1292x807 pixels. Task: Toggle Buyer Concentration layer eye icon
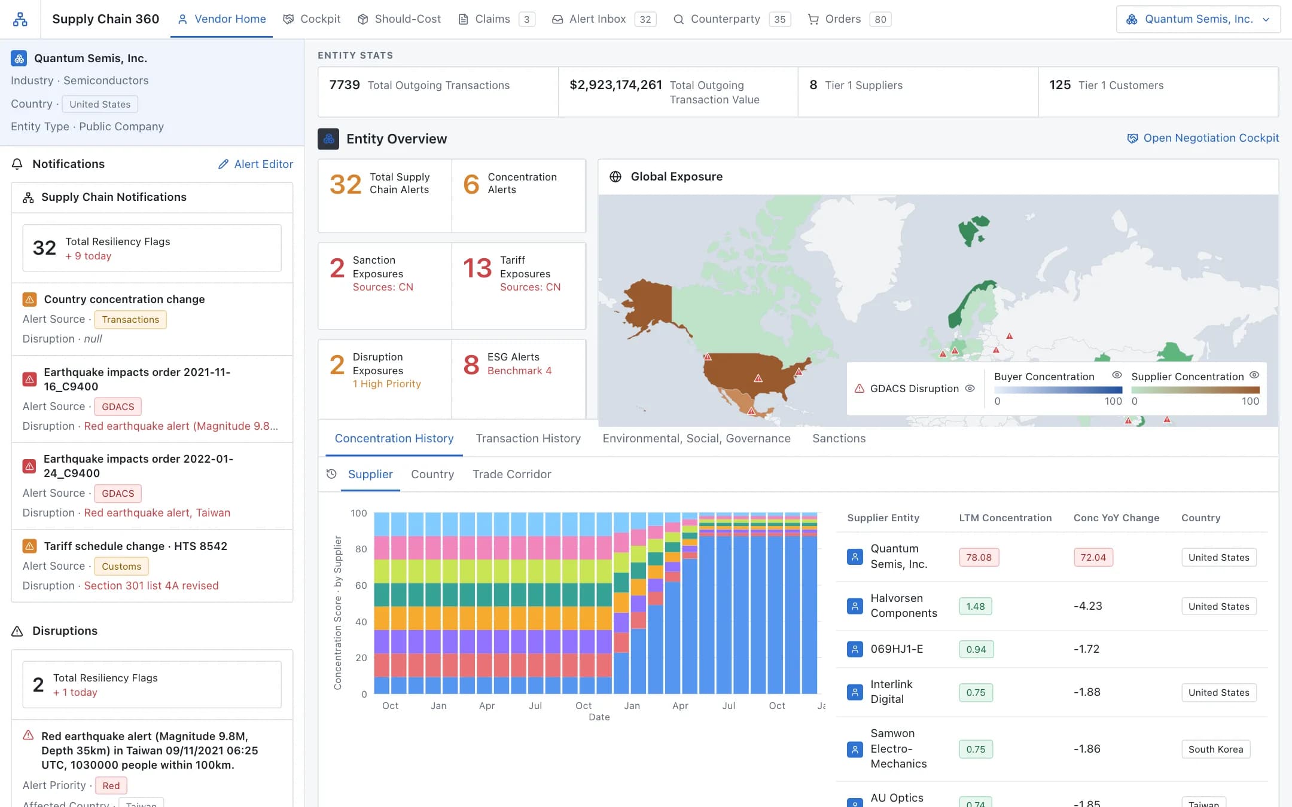pyautogui.click(x=1116, y=375)
